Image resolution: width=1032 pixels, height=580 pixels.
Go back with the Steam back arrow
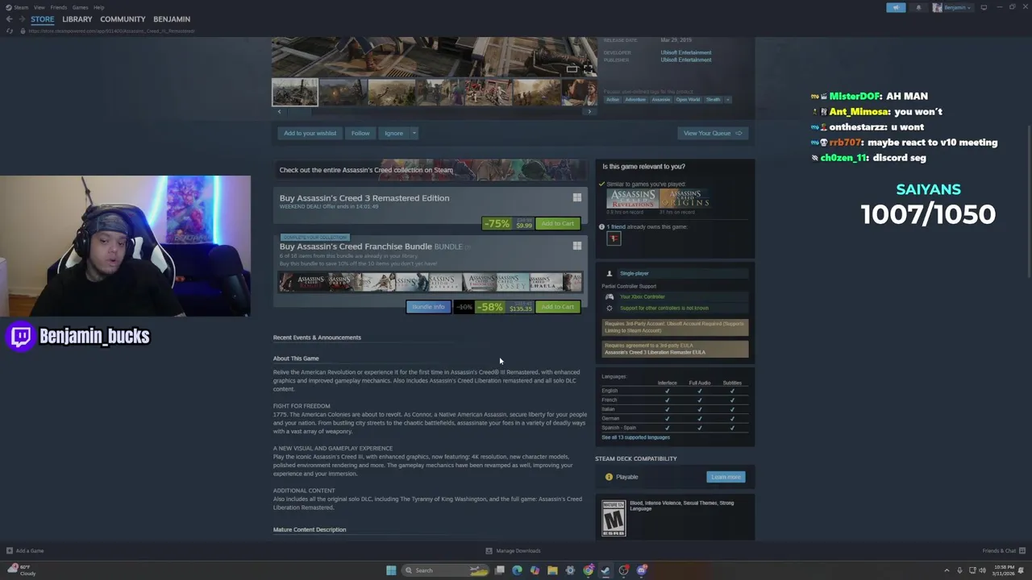coord(9,19)
